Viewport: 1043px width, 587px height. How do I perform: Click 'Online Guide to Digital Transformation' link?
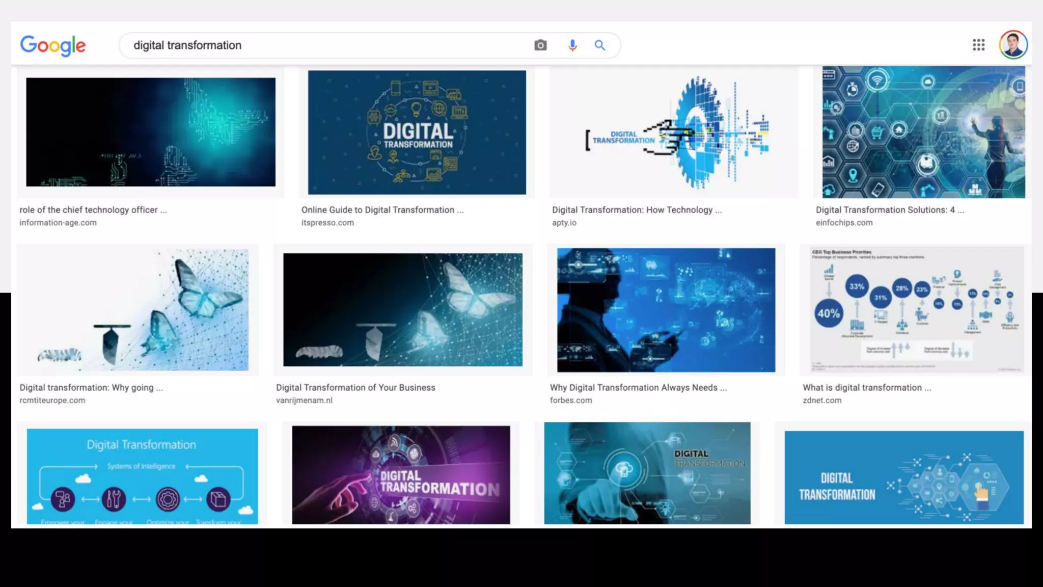(382, 210)
